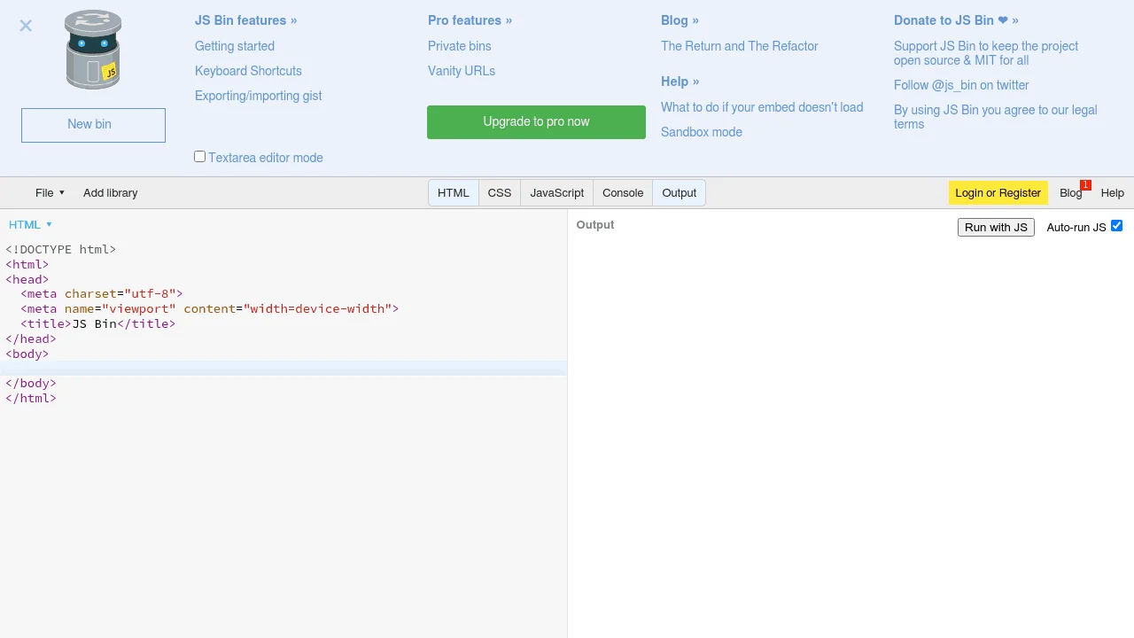Click the JS Bin robot logo

coord(93,51)
